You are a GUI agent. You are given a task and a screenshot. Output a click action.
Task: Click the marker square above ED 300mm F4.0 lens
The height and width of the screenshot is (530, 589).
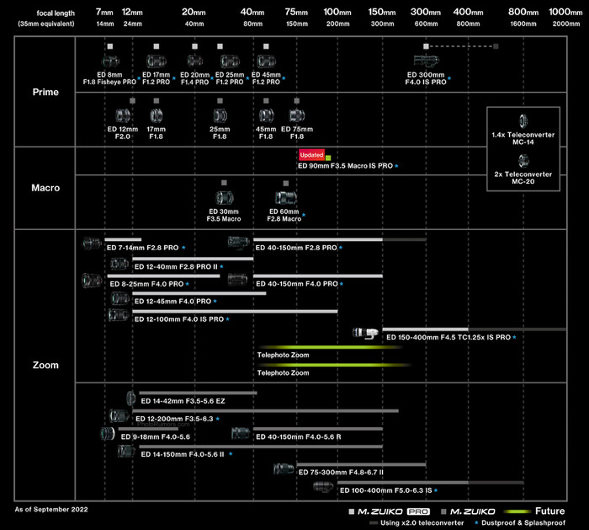click(426, 46)
